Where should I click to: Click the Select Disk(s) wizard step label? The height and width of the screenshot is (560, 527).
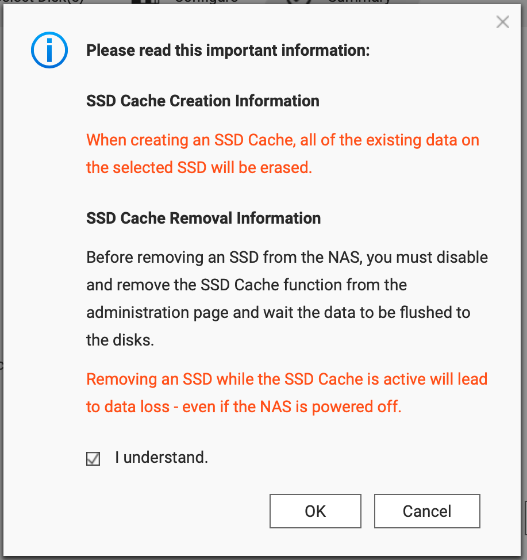tap(42, 1)
